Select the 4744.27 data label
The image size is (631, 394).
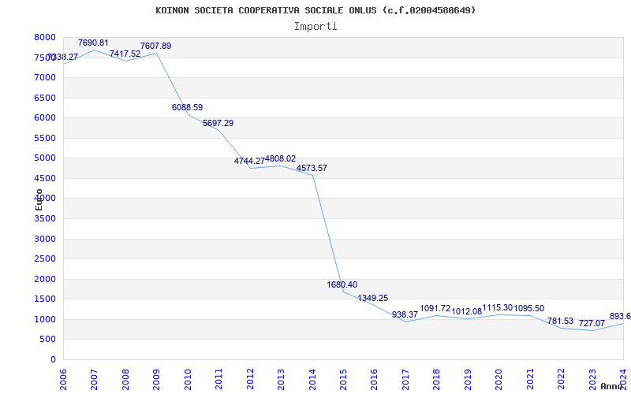pos(249,162)
